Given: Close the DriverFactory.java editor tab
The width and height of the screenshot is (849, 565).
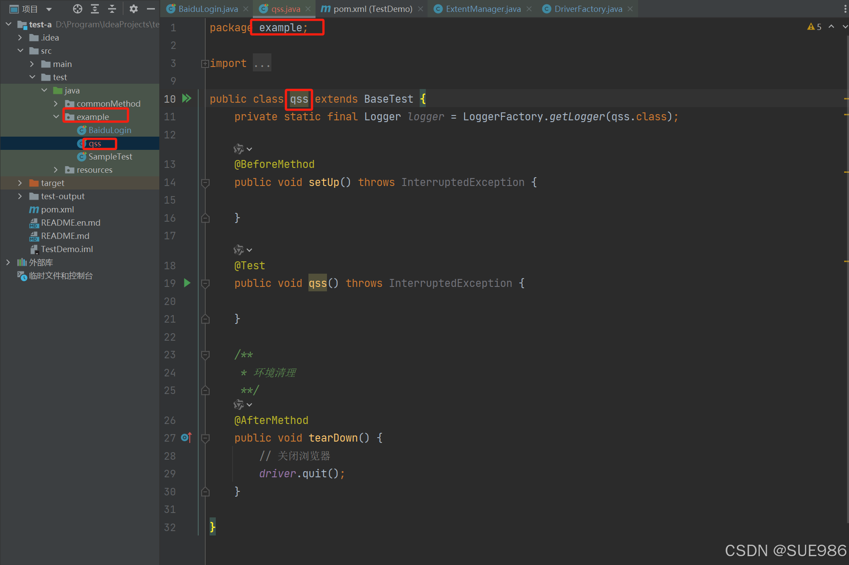Looking at the screenshot, I should coord(630,9).
